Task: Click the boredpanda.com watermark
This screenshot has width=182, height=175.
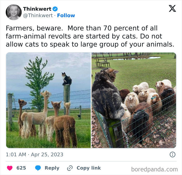Action: [154, 169]
